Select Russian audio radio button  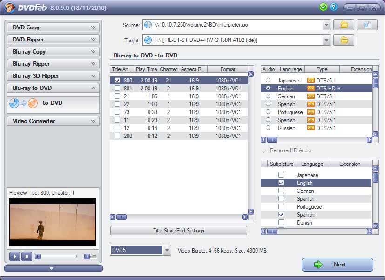coord(268,128)
